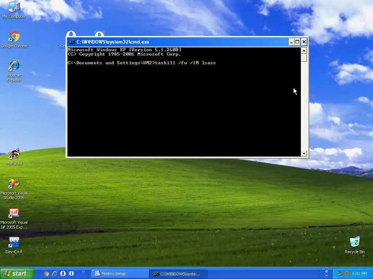Switch to the cmd.exe taskbar button

pyautogui.click(x=178, y=274)
